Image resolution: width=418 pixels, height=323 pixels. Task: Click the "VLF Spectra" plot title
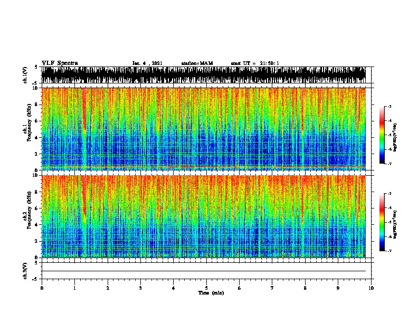(60, 63)
